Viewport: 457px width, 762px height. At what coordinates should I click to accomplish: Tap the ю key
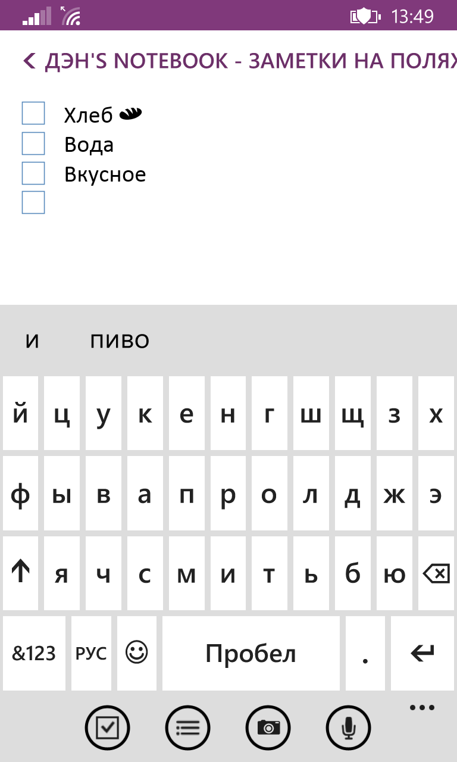[394, 573]
